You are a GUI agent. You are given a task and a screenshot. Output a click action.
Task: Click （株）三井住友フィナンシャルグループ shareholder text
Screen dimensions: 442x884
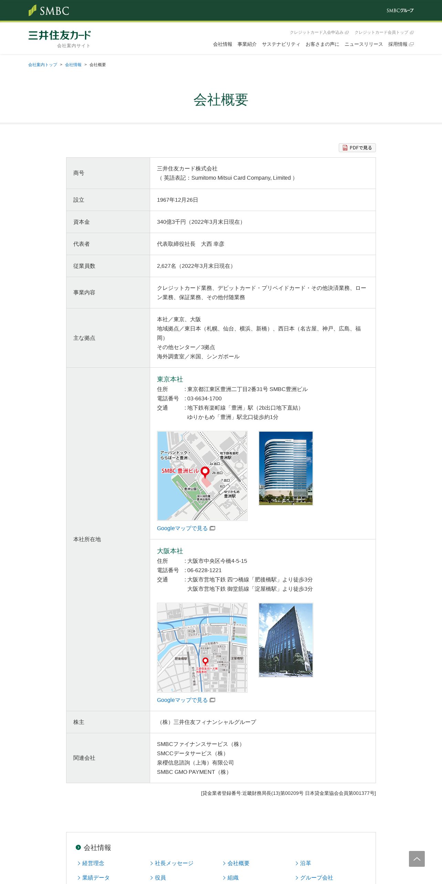pos(207,722)
